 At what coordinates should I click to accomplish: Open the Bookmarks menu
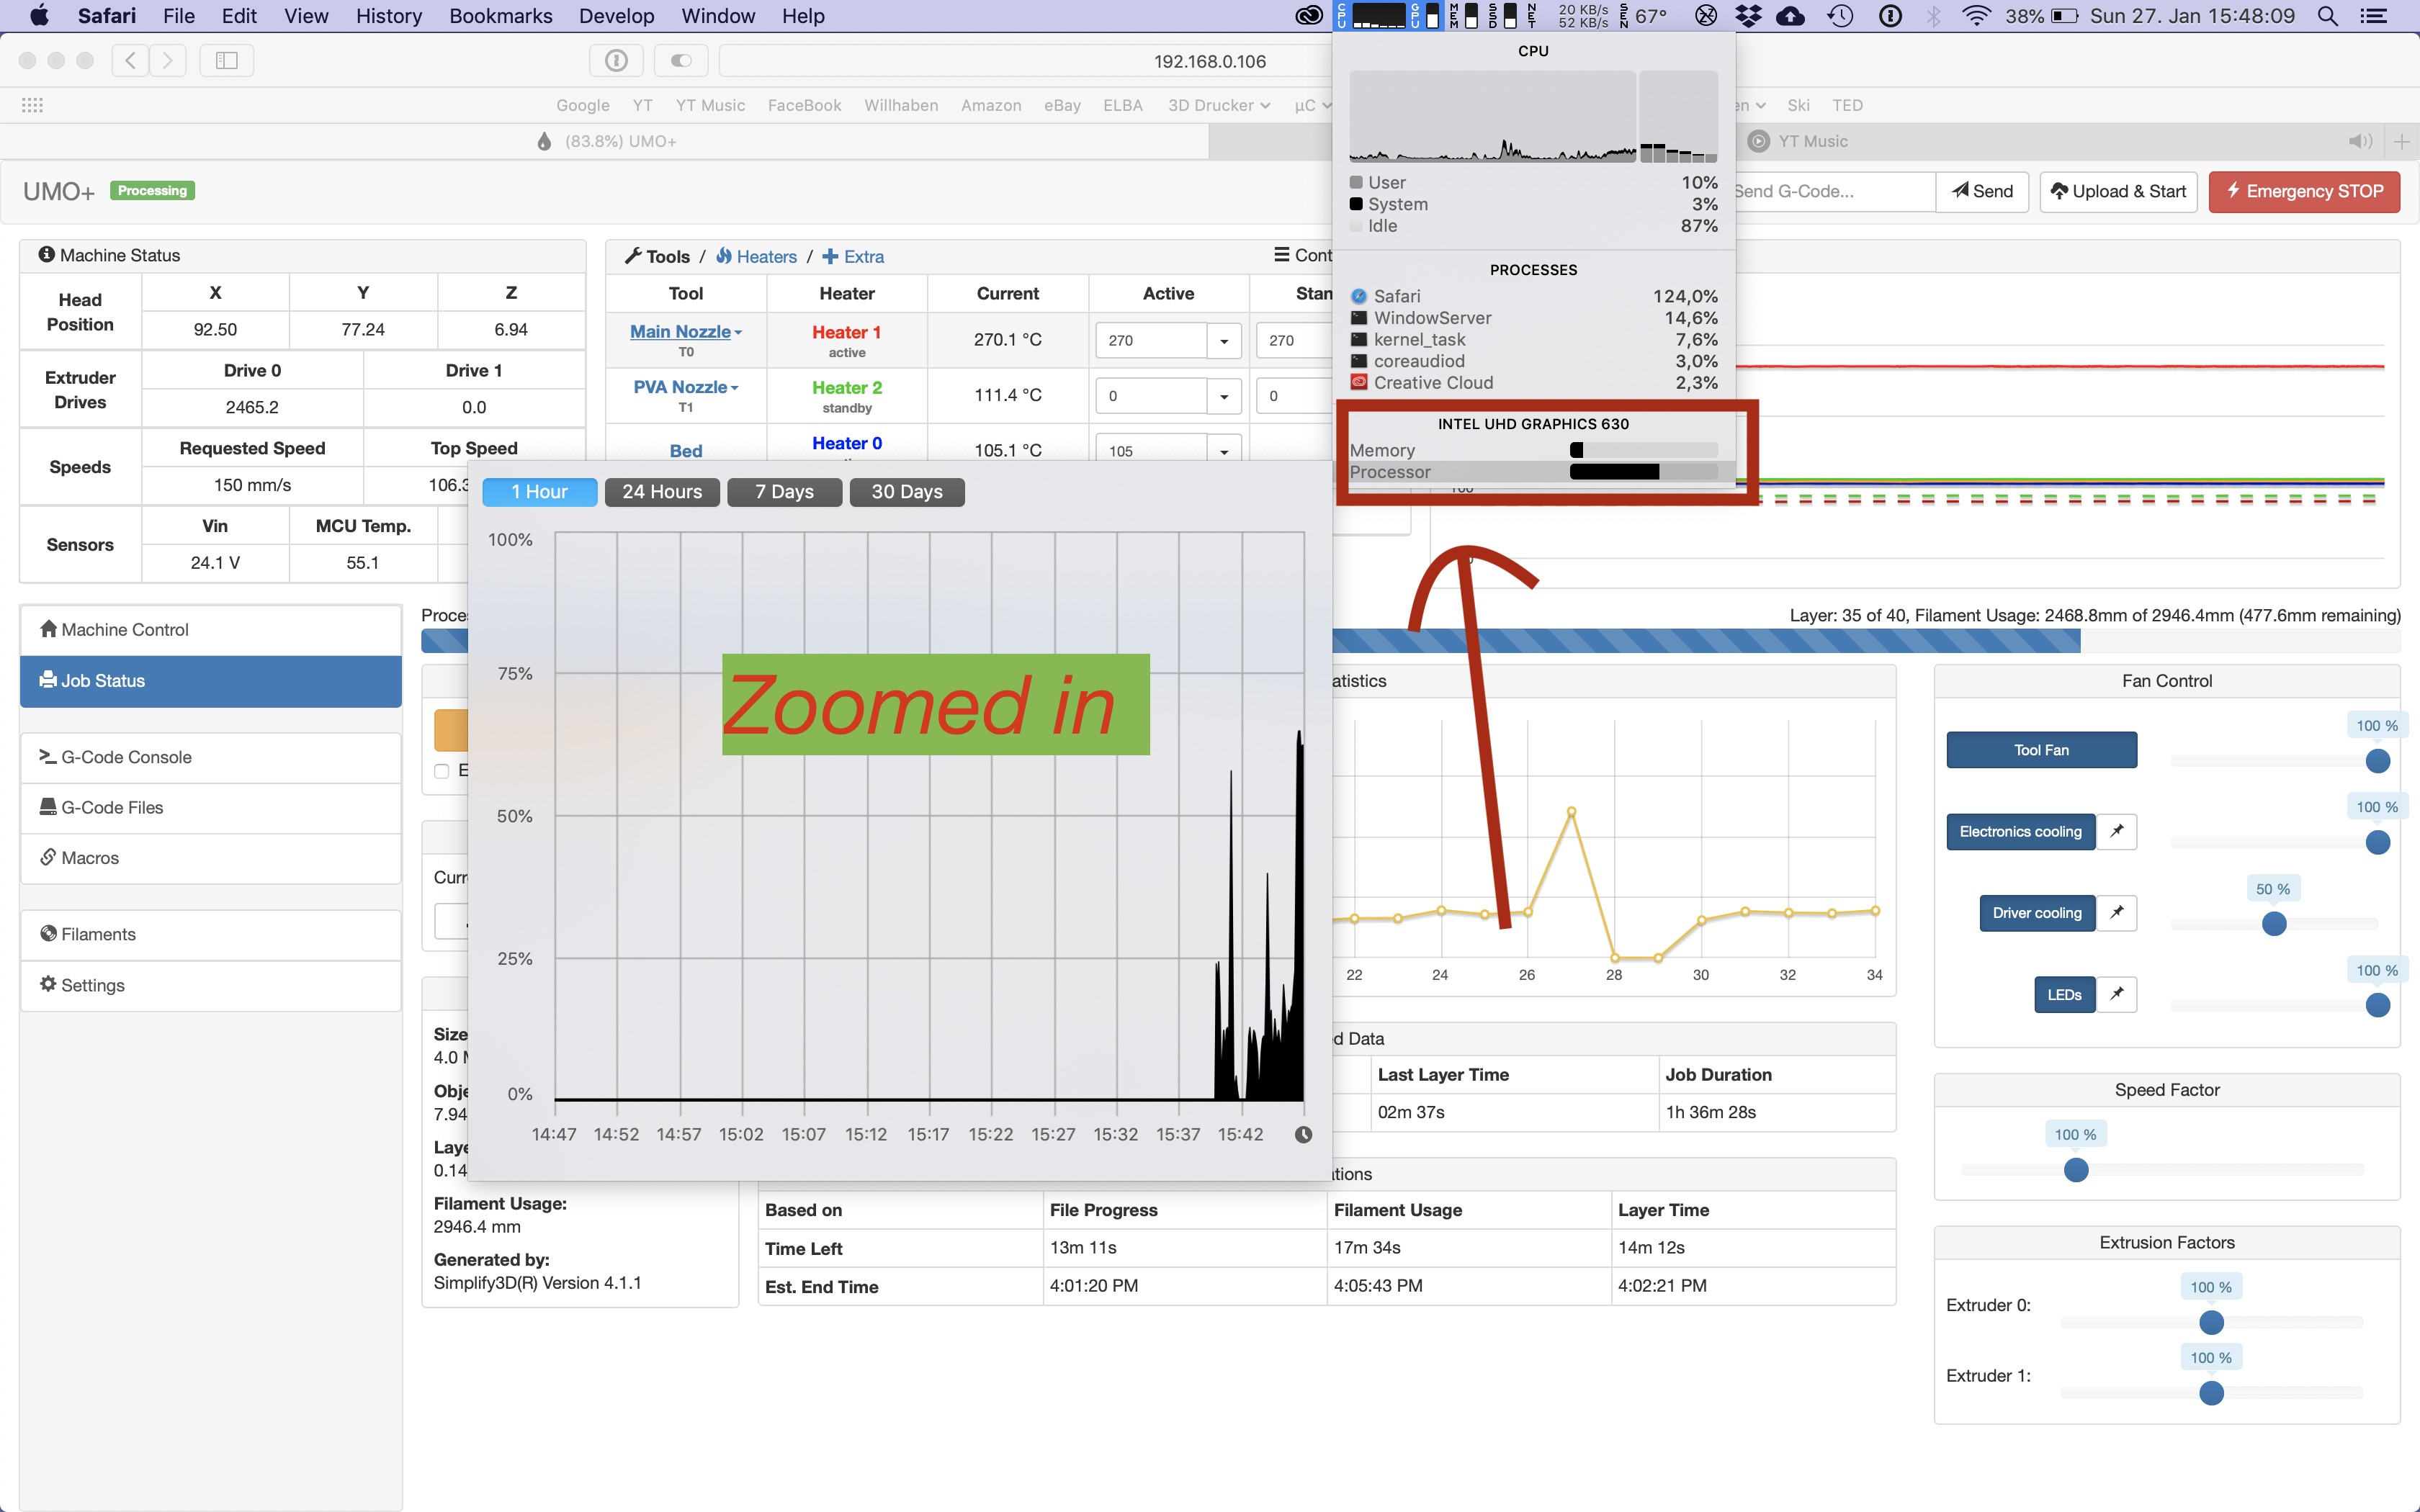coord(501,16)
